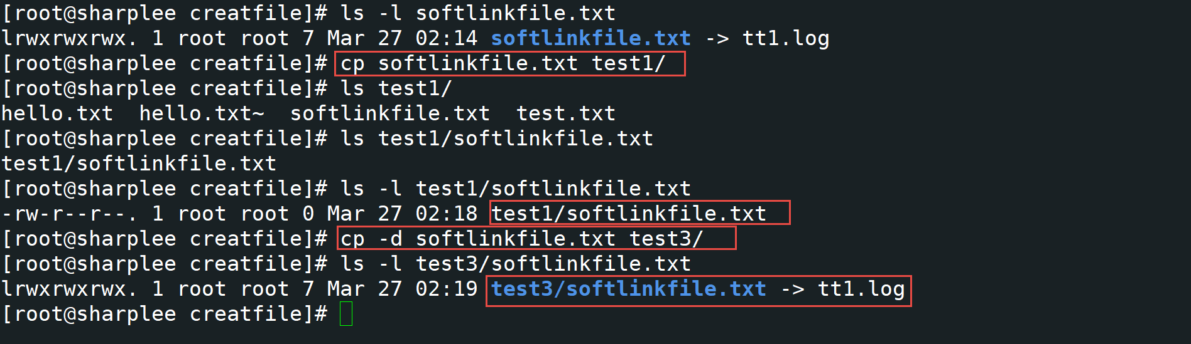Click the boxed test1/softlinkfile.txt file name

click(628, 214)
